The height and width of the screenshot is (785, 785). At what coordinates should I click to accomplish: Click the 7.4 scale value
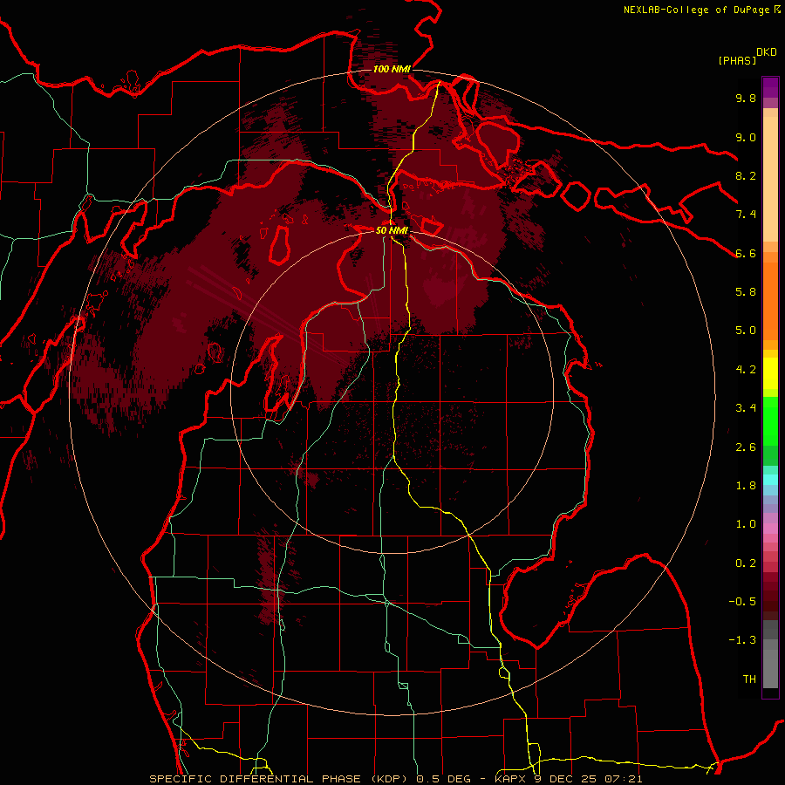[x=746, y=215]
